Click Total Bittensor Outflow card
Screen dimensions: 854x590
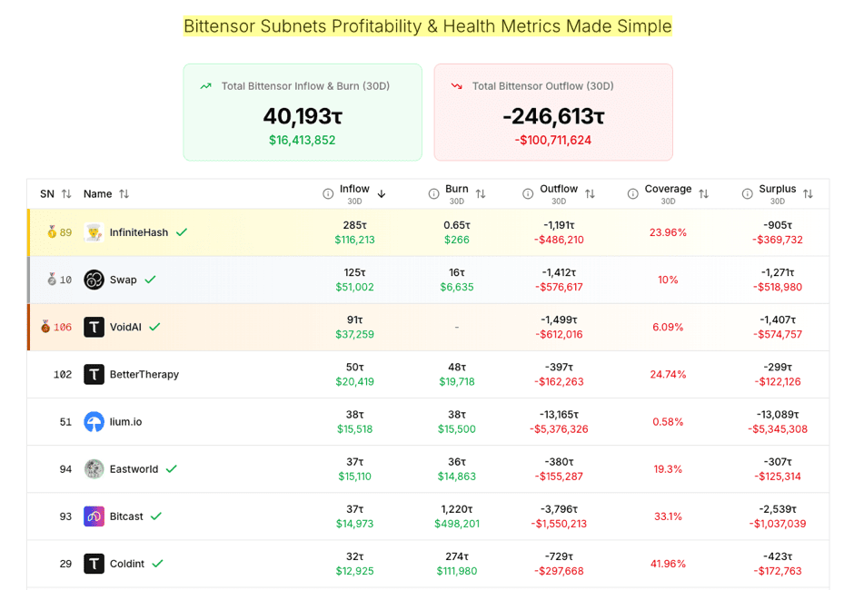pyautogui.click(x=553, y=112)
